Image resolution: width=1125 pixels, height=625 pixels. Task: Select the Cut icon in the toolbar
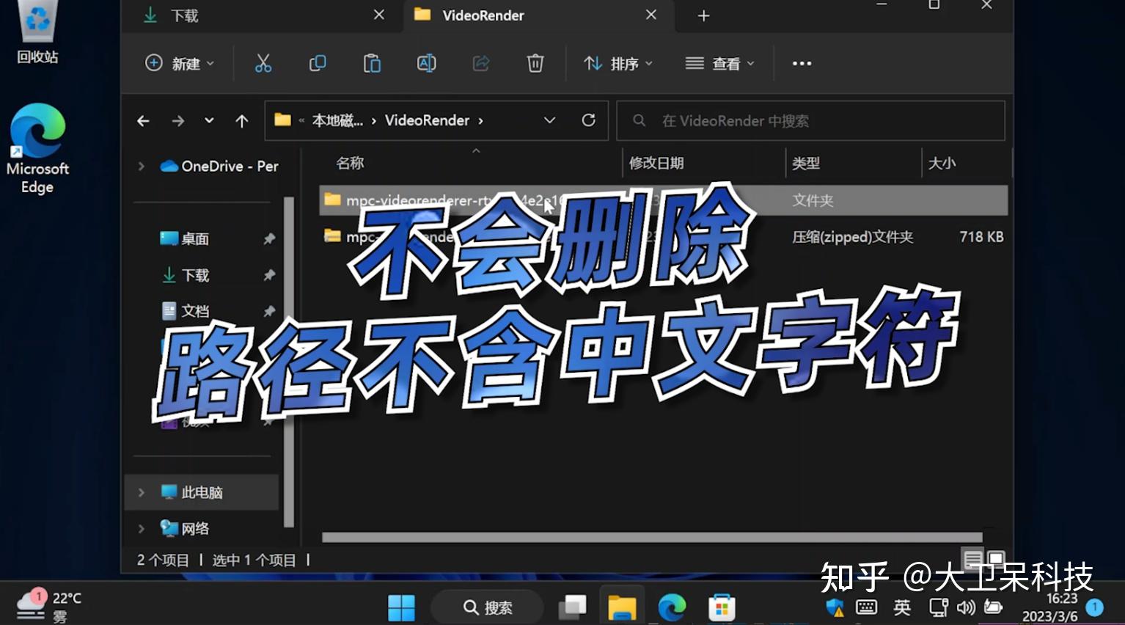pos(263,63)
